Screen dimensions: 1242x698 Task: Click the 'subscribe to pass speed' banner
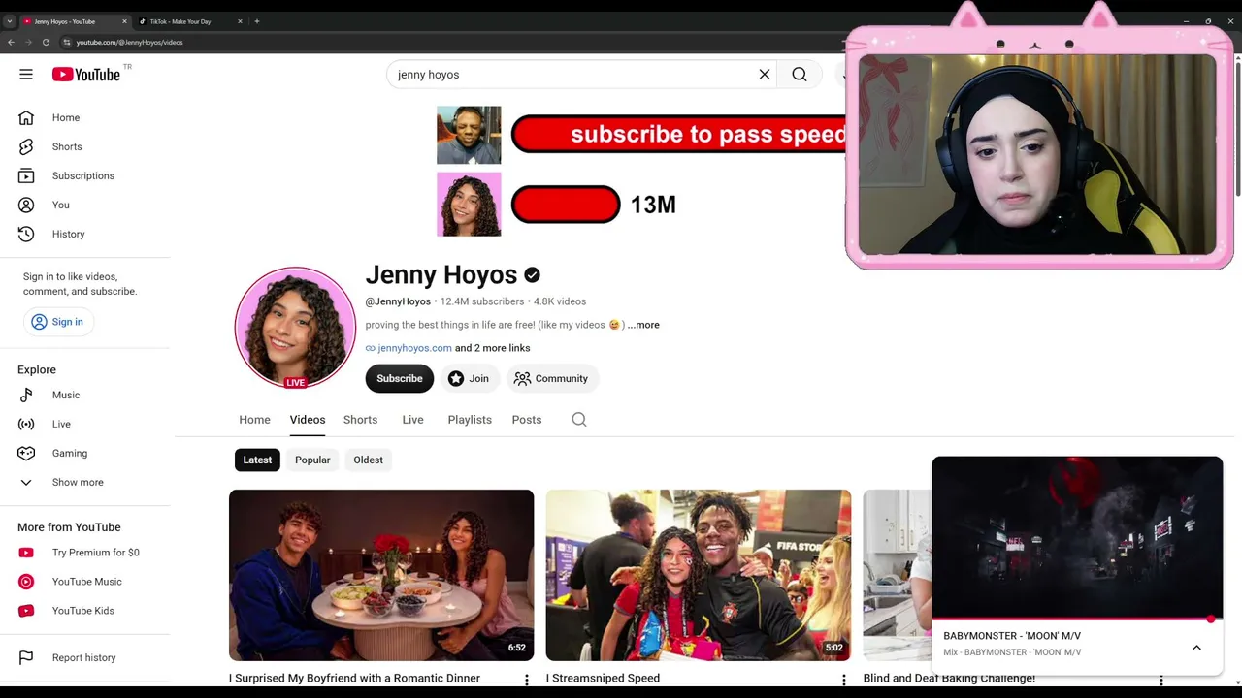[678, 134]
